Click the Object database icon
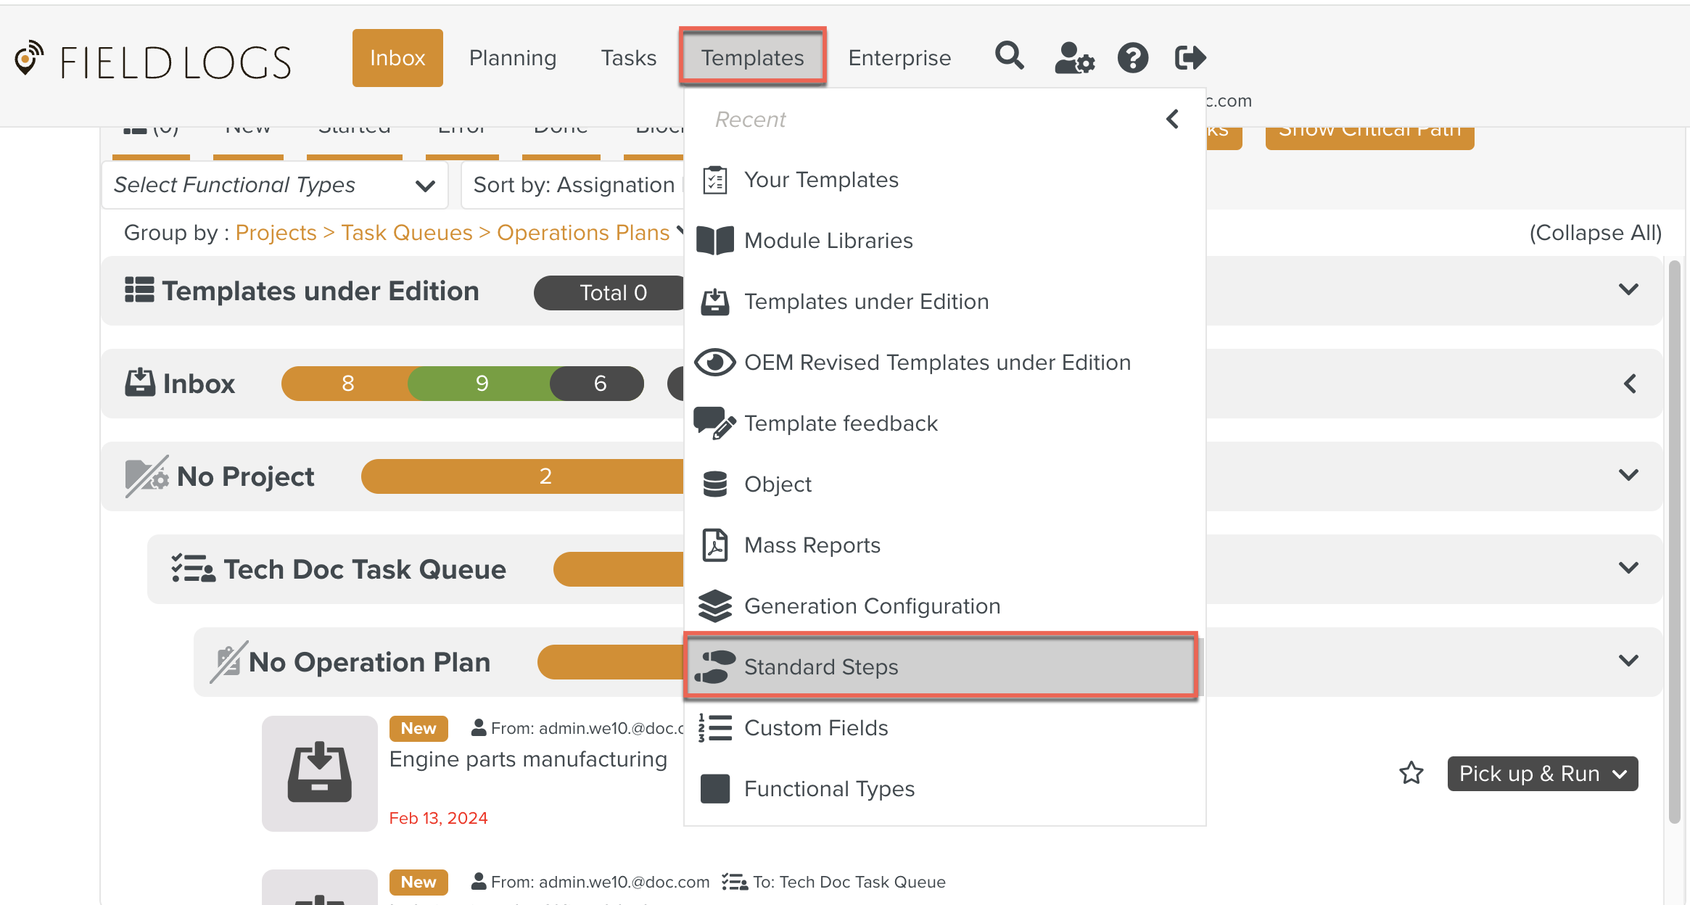1690x905 pixels. (x=714, y=484)
